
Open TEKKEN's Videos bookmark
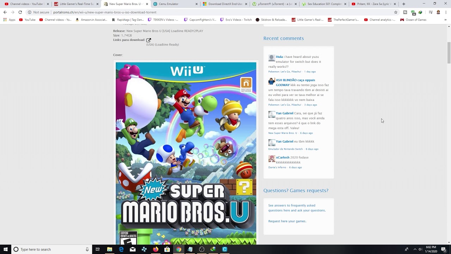pyautogui.click(x=163, y=20)
